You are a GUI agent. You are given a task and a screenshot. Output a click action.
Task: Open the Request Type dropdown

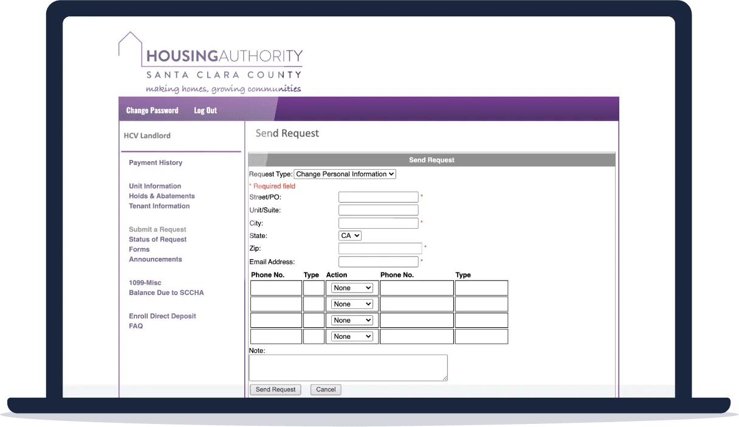point(345,174)
